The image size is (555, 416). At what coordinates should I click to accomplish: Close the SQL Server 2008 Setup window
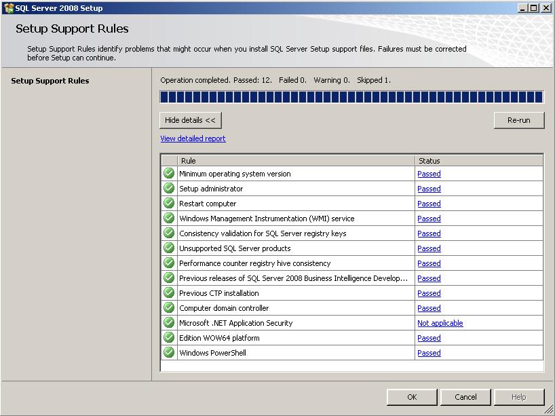point(546,7)
